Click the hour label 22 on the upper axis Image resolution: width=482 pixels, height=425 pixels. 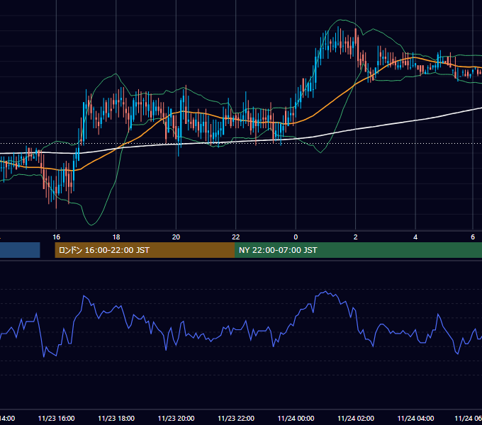pyautogui.click(x=236, y=237)
